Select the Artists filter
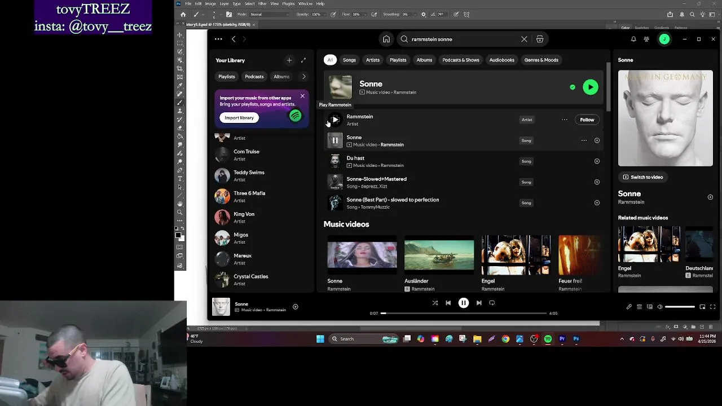 click(373, 60)
